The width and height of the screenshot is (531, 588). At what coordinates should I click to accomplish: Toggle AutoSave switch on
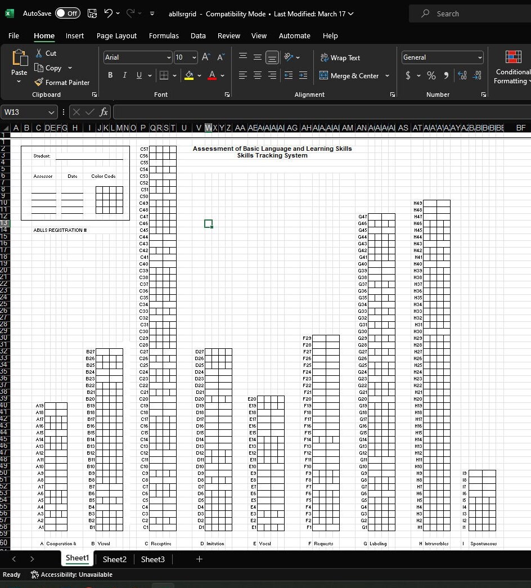point(67,14)
